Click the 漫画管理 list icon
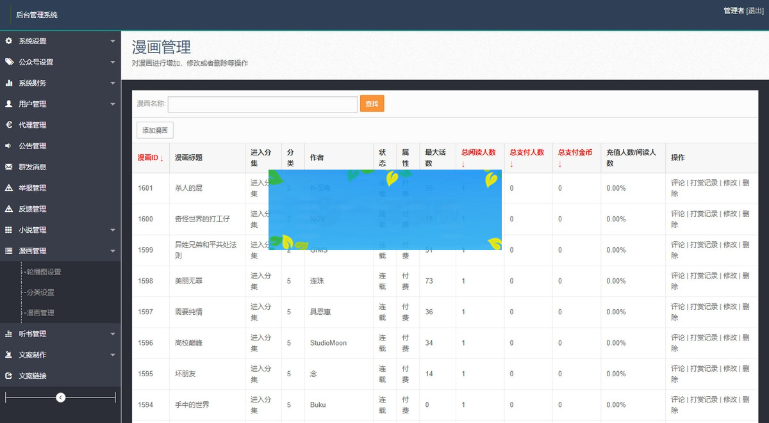This screenshot has width=769, height=423. (8, 250)
